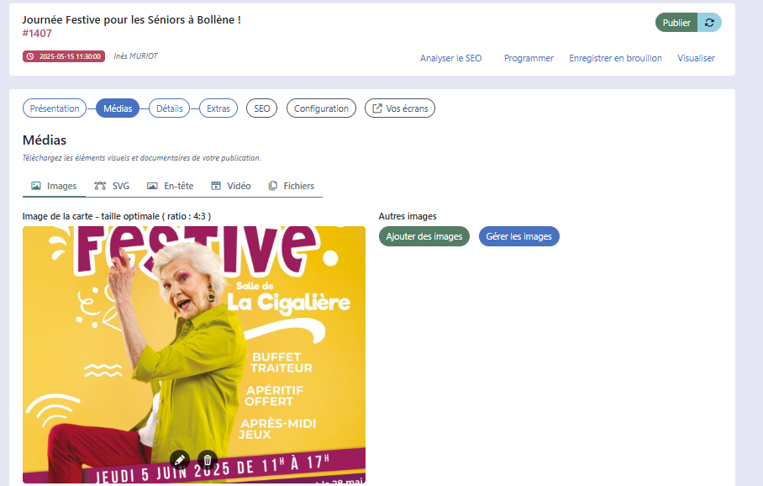Open the En-tête media tab

(x=171, y=186)
